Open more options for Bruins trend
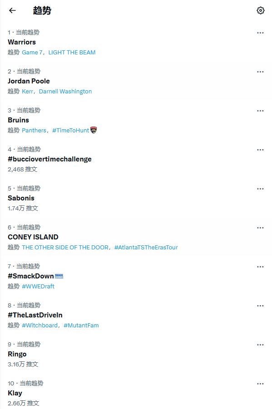 point(260,111)
